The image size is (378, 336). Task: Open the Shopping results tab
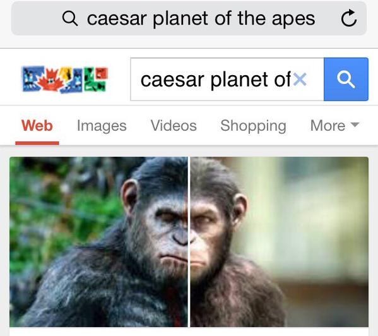(253, 126)
